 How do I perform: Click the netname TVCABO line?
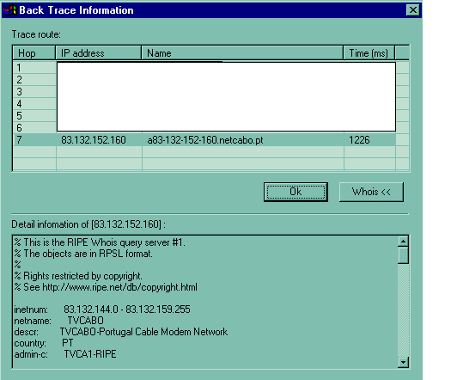tap(59, 321)
